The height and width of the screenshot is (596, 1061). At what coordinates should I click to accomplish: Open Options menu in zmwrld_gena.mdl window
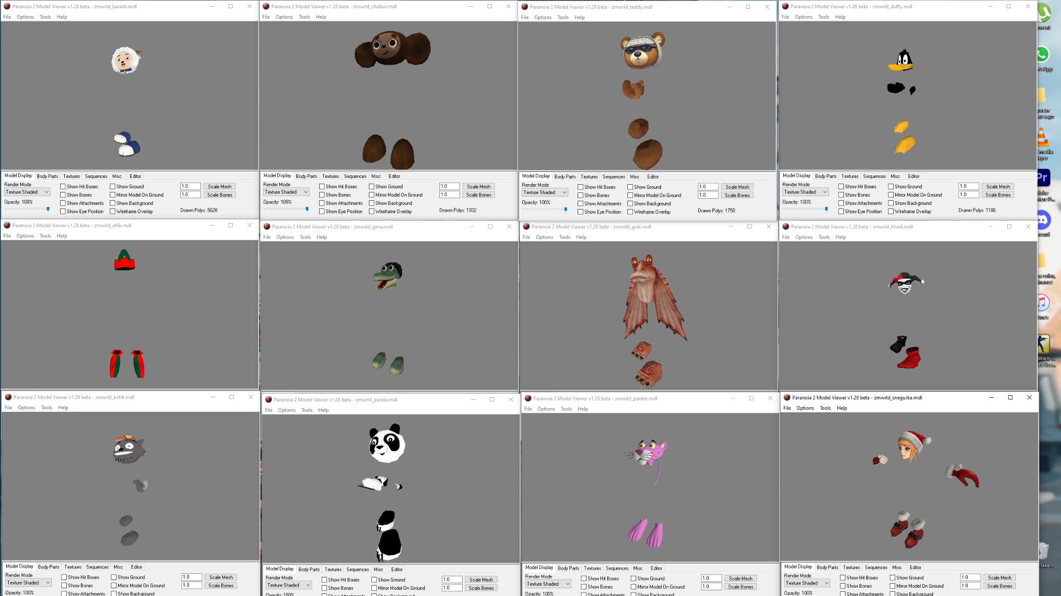coord(285,237)
